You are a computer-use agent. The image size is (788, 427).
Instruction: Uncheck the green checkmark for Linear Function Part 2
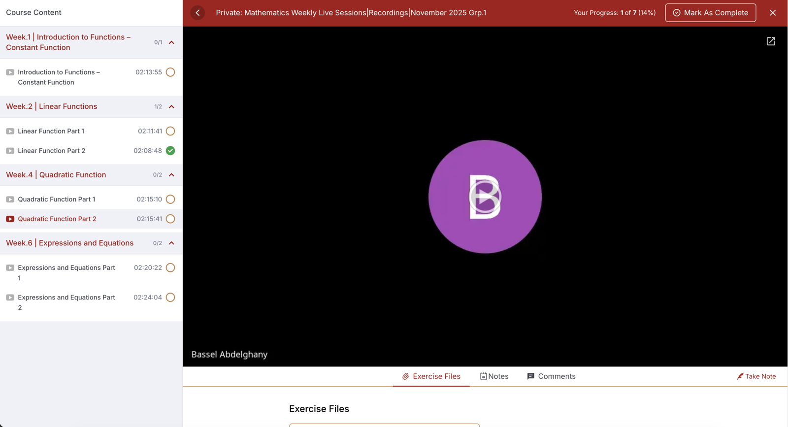170,151
